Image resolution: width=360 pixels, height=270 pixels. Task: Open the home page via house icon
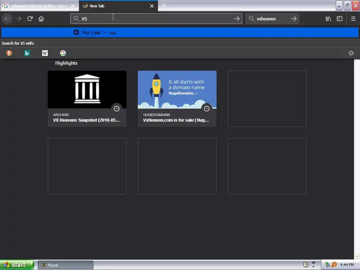click(x=41, y=19)
